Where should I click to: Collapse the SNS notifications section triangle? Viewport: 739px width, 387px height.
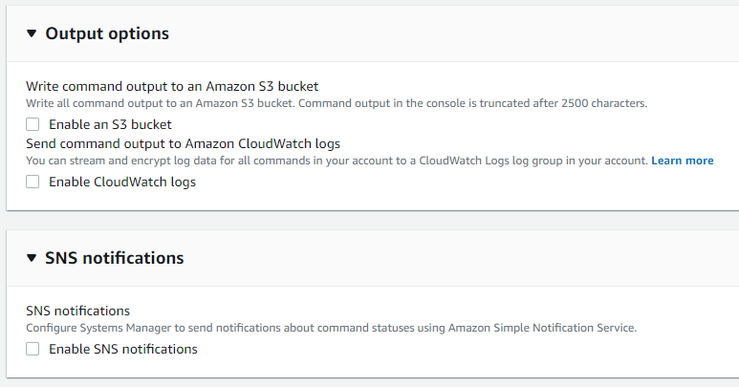[32, 258]
